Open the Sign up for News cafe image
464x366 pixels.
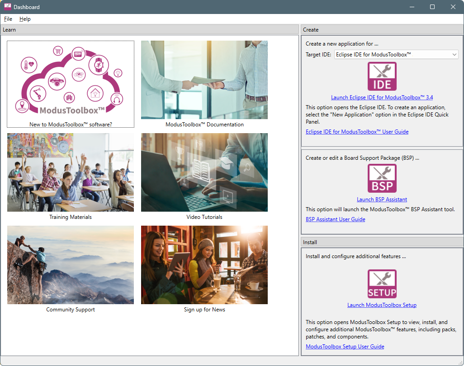(204, 264)
